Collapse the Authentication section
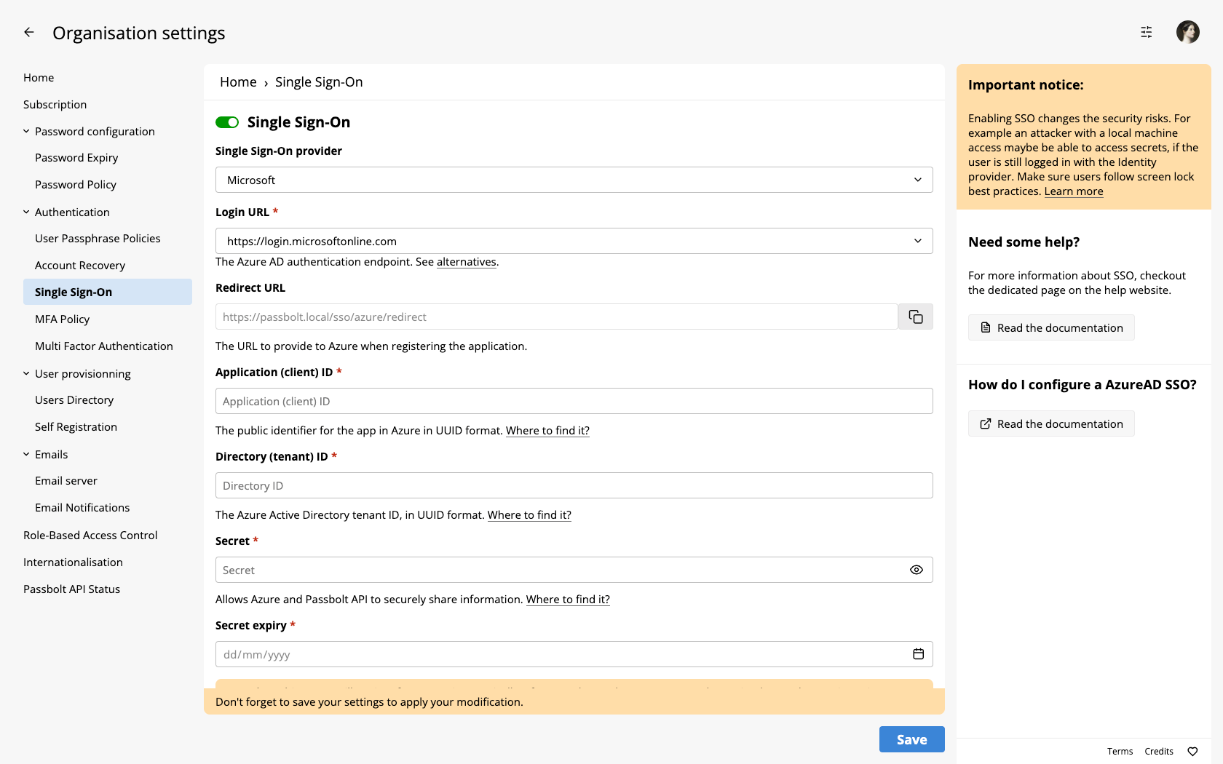 (x=26, y=212)
